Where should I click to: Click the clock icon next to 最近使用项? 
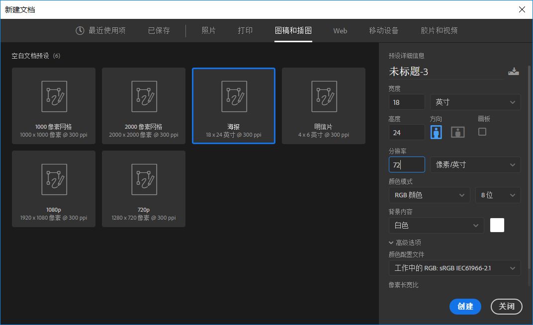(80, 31)
